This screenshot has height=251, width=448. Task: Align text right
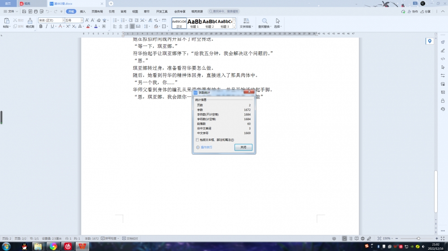126,26
